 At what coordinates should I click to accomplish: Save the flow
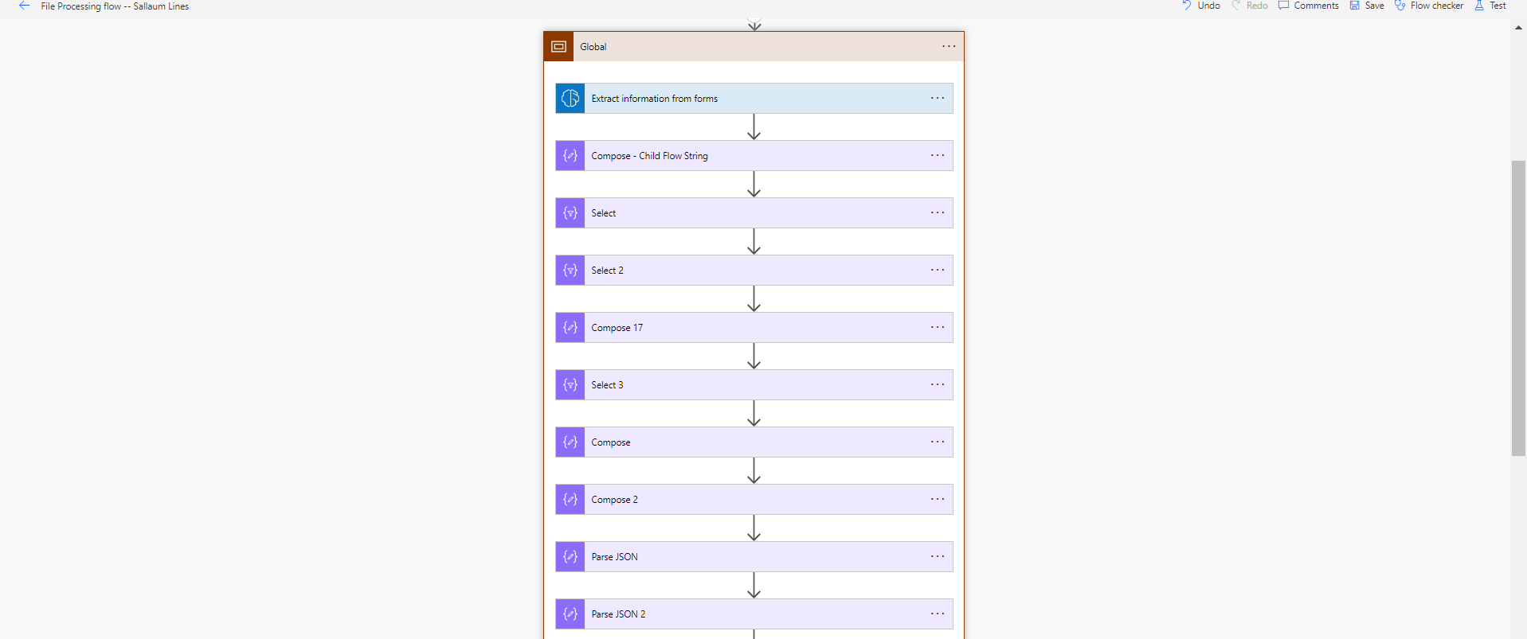(1367, 6)
